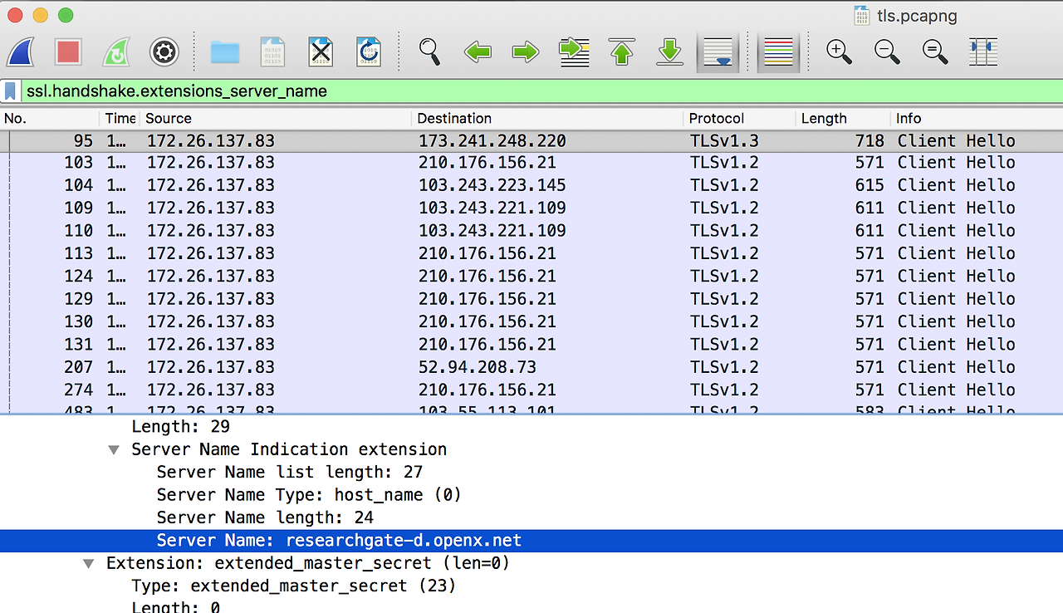This screenshot has width=1063, height=613.
Task: Collapse the extended_master_secret extension
Action: tap(89, 564)
